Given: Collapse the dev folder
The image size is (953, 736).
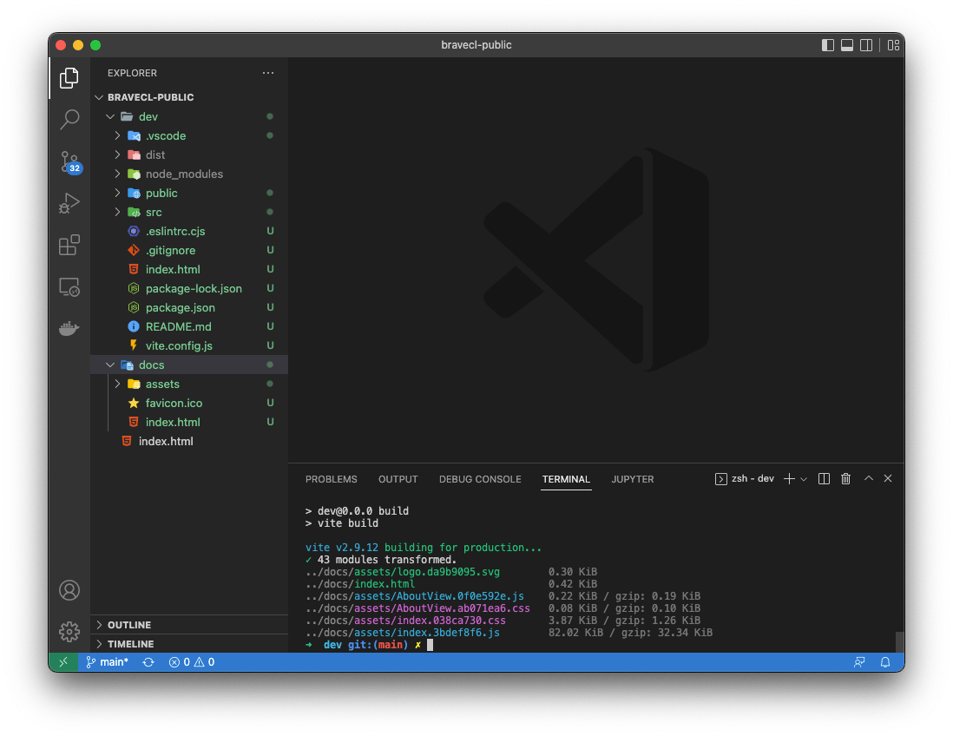Looking at the screenshot, I should click(x=189, y=116).
